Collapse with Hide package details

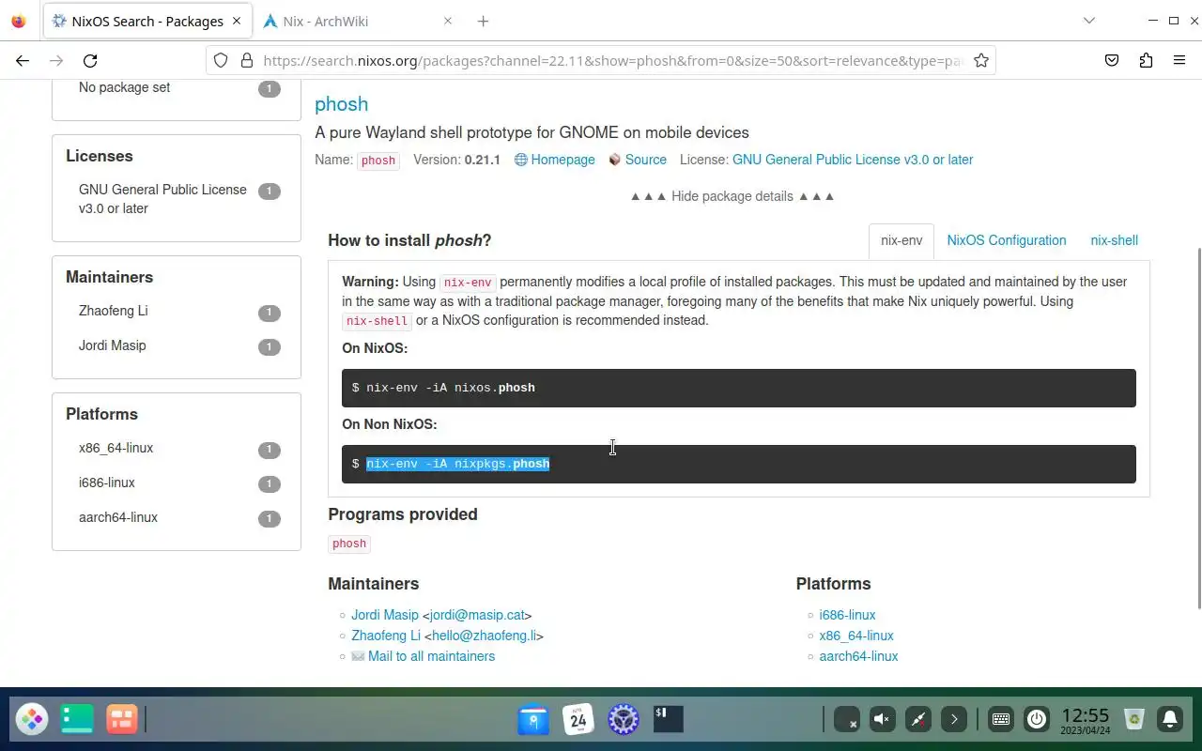[732, 196]
